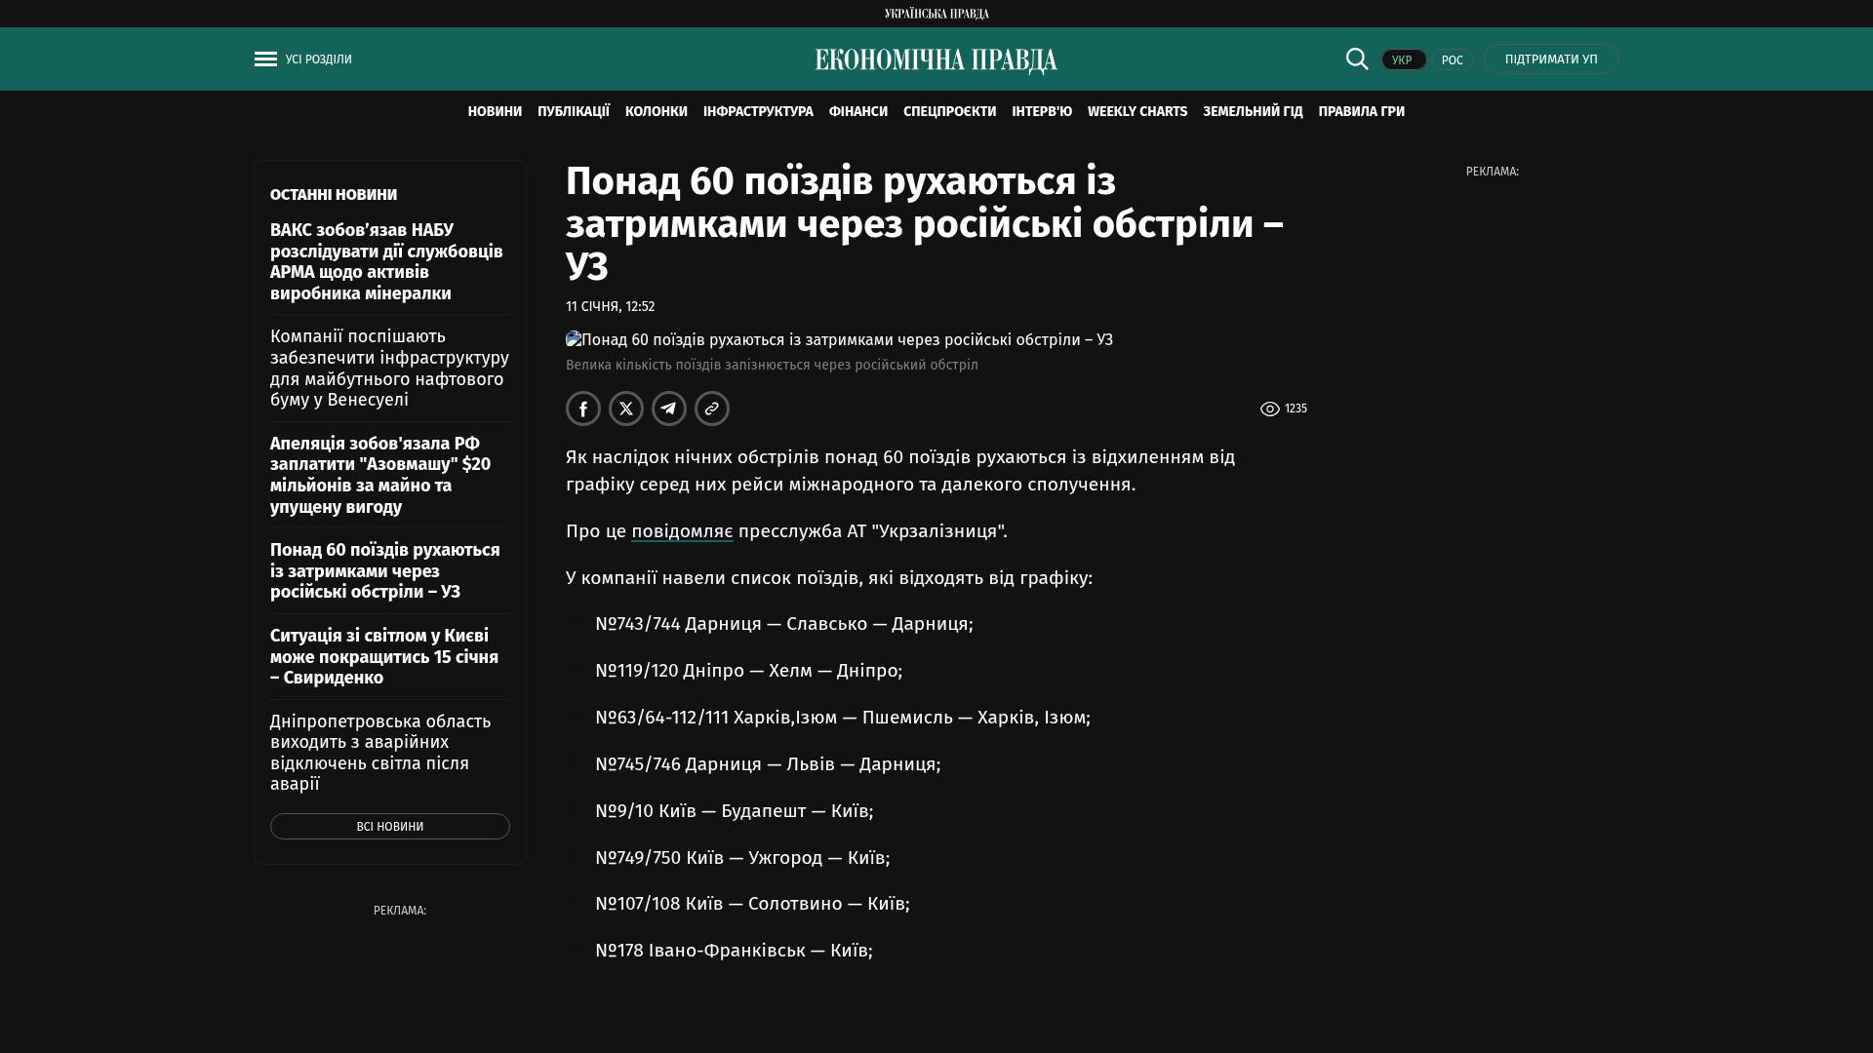1873x1053 pixels.
Task: Copy the article link icon
Action: click(x=712, y=409)
